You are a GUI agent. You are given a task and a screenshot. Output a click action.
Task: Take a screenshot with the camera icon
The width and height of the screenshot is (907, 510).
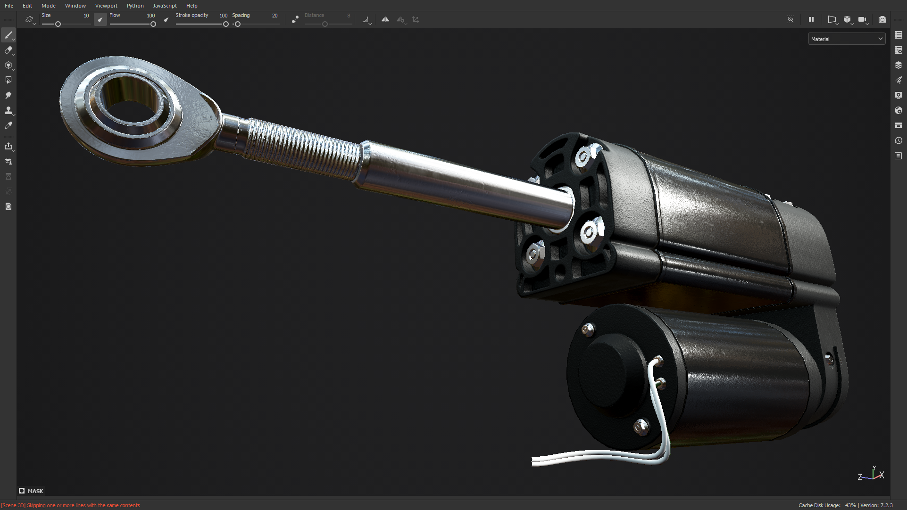[882, 20]
